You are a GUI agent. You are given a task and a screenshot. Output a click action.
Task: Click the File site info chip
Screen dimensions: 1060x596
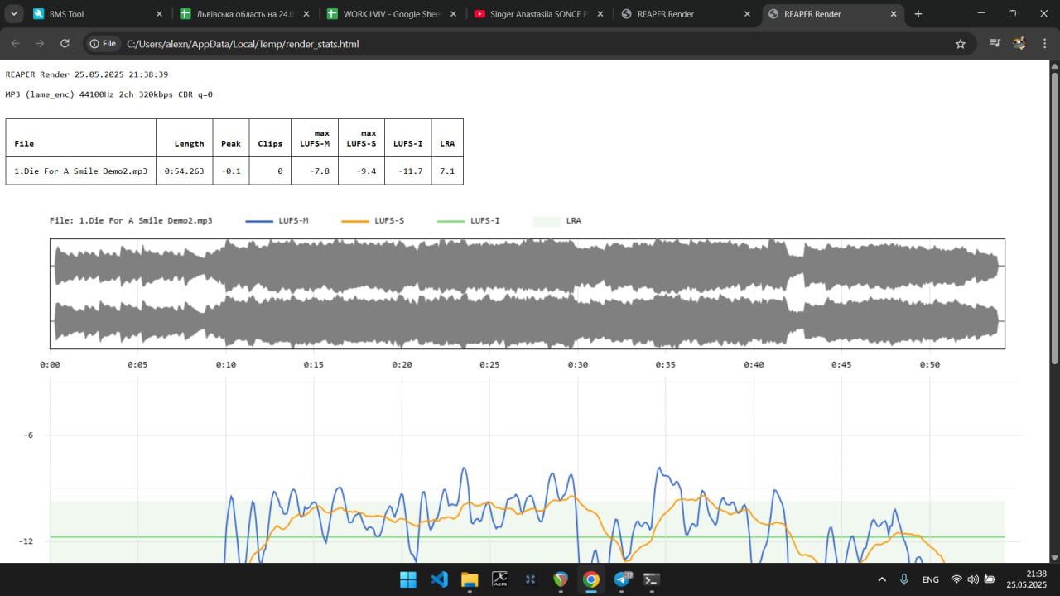(103, 44)
